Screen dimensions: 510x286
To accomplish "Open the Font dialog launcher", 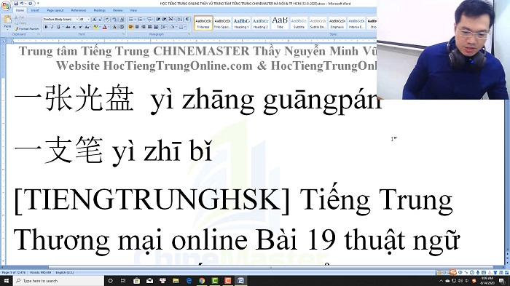I will tap(123, 33).
